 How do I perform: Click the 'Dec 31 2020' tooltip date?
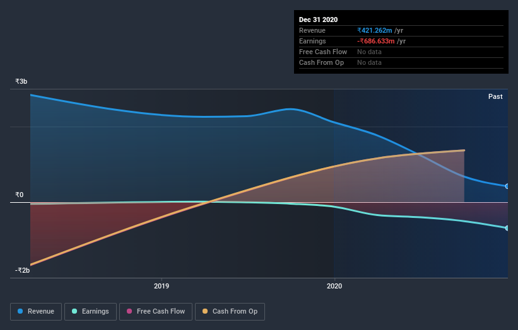[x=318, y=20]
